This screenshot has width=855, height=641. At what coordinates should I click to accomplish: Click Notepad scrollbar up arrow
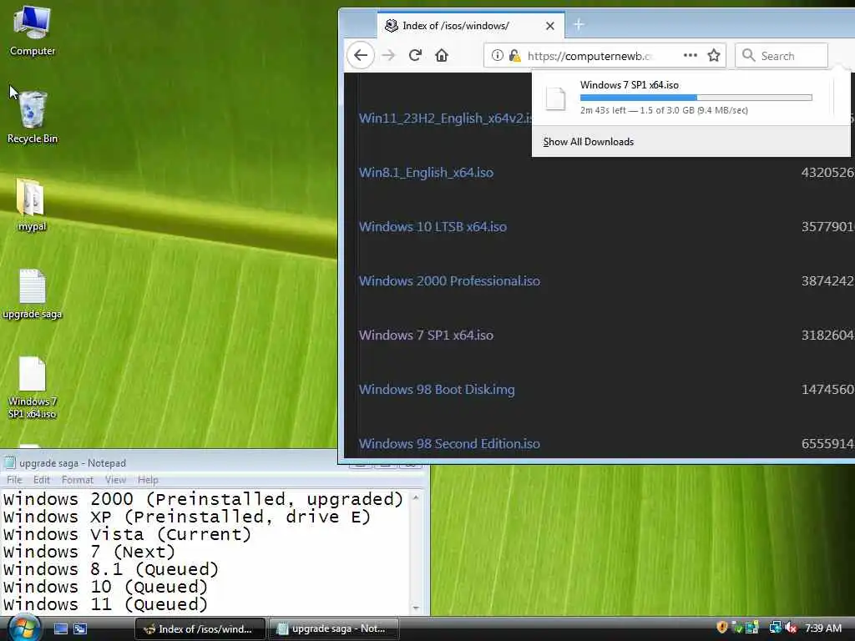(x=416, y=497)
